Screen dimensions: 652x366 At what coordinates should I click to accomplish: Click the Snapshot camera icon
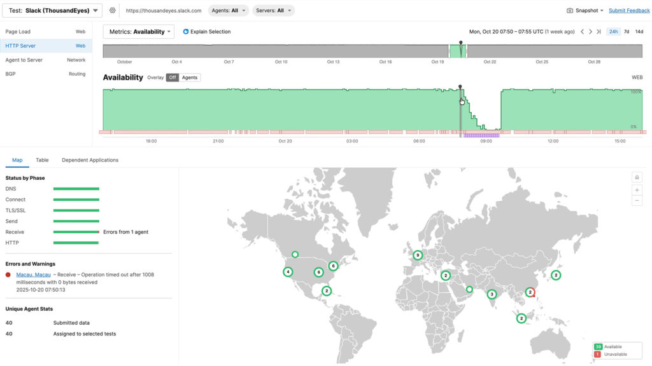tap(570, 11)
